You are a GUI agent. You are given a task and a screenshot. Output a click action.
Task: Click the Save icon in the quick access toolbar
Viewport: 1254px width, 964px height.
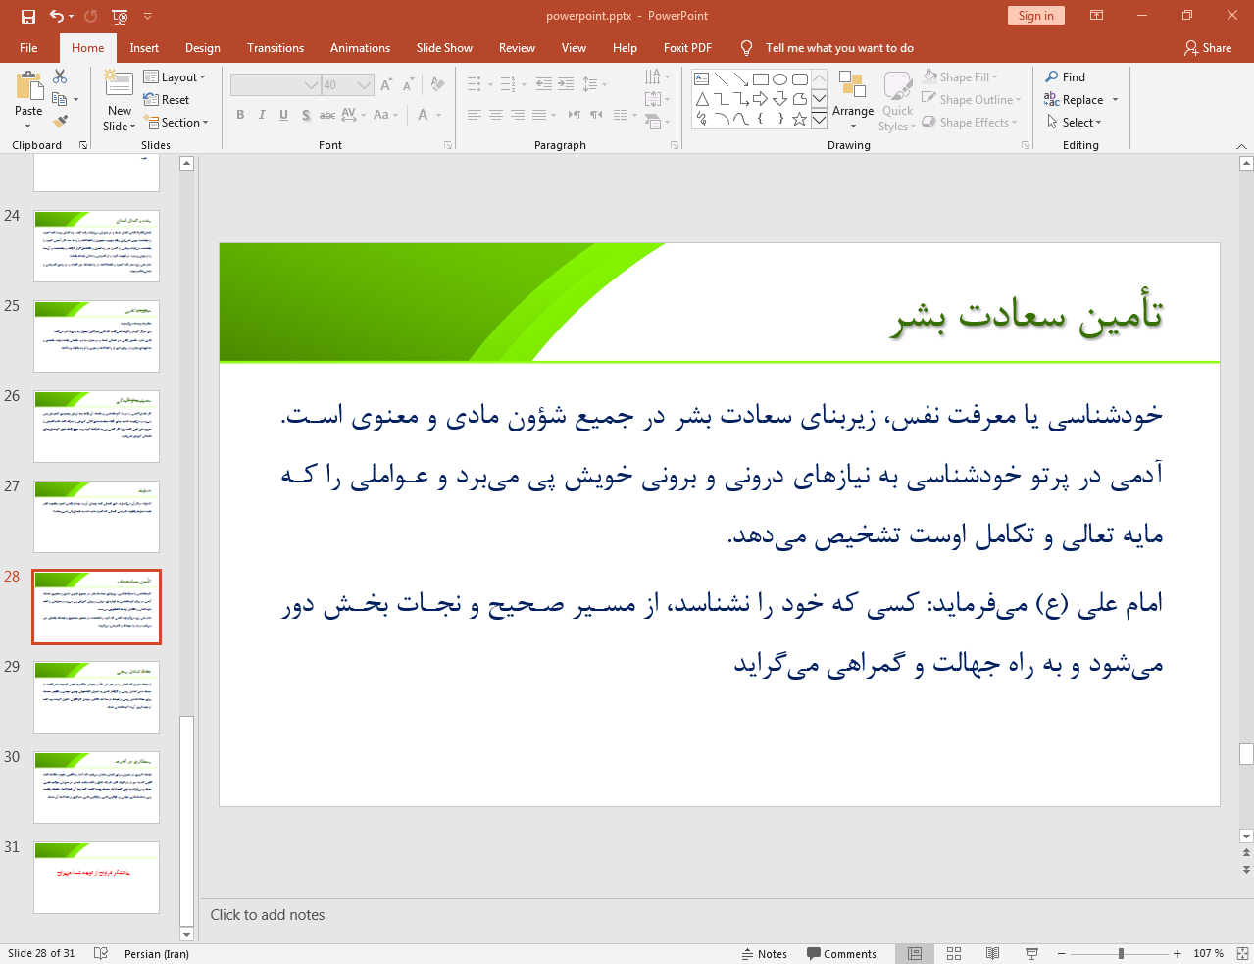coord(27,16)
